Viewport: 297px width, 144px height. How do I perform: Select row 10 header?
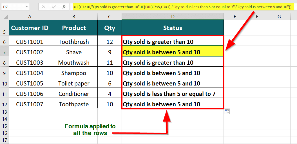tap(5, 82)
